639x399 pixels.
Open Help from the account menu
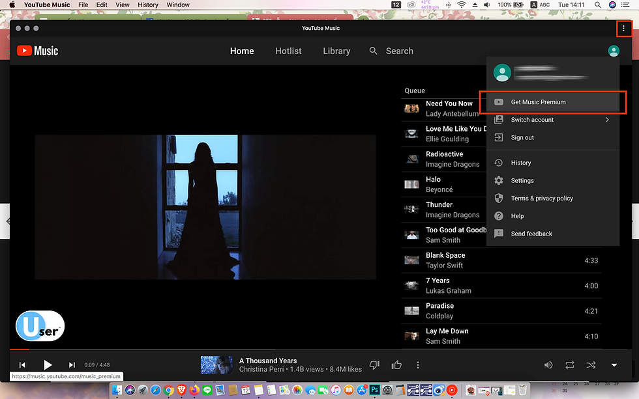coord(553,216)
